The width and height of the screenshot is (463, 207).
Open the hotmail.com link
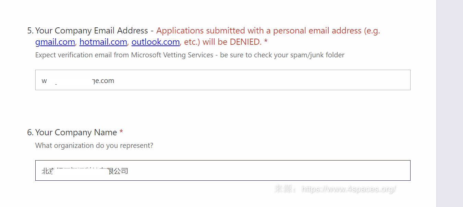click(103, 42)
